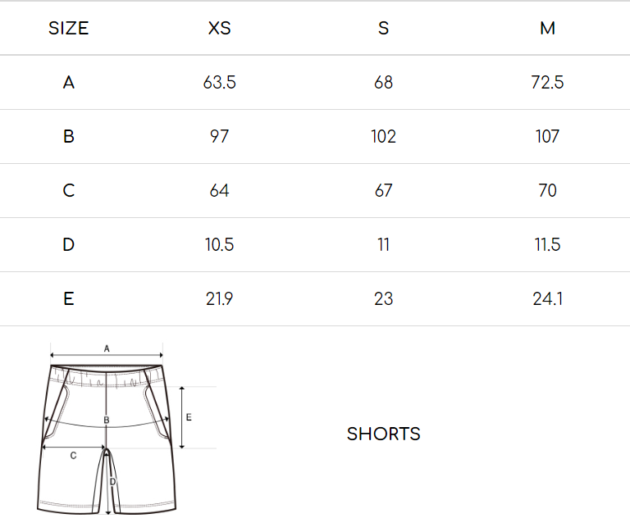
Task: Click the 102 measurement in row B
Action: coord(383,137)
